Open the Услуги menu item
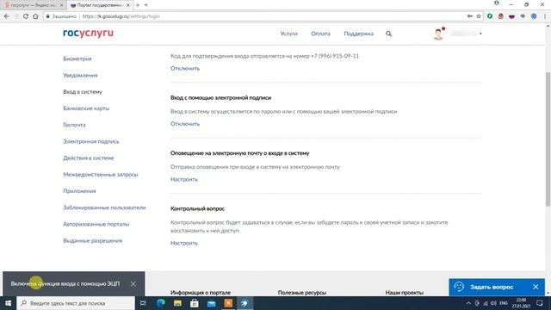The width and height of the screenshot is (551, 310). (289, 34)
